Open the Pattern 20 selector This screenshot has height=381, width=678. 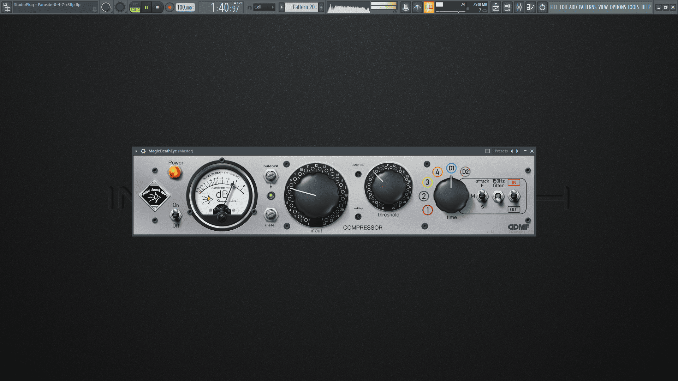click(x=302, y=7)
